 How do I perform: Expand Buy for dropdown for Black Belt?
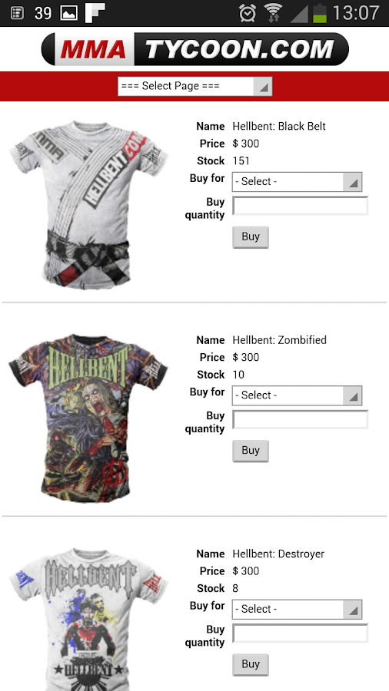click(x=298, y=181)
